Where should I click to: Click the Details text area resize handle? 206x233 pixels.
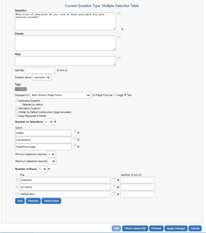click(114, 49)
